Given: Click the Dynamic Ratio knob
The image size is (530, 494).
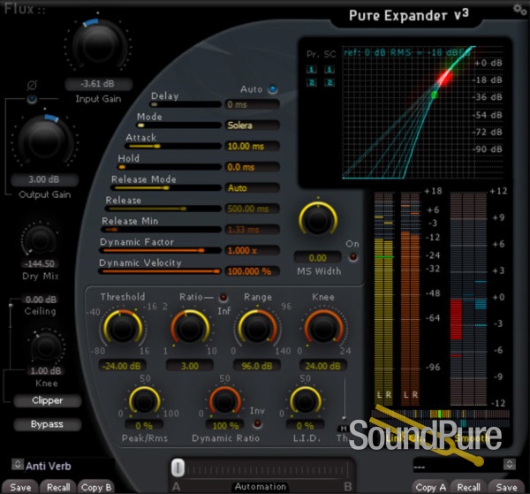Looking at the screenshot, I should click(x=224, y=401).
